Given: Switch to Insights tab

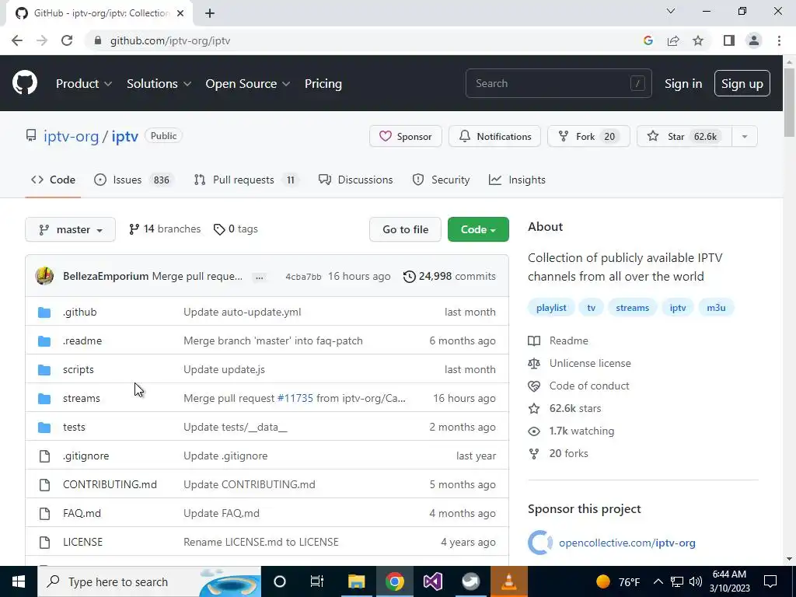Looking at the screenshot, I should click(x=517, y=180).
